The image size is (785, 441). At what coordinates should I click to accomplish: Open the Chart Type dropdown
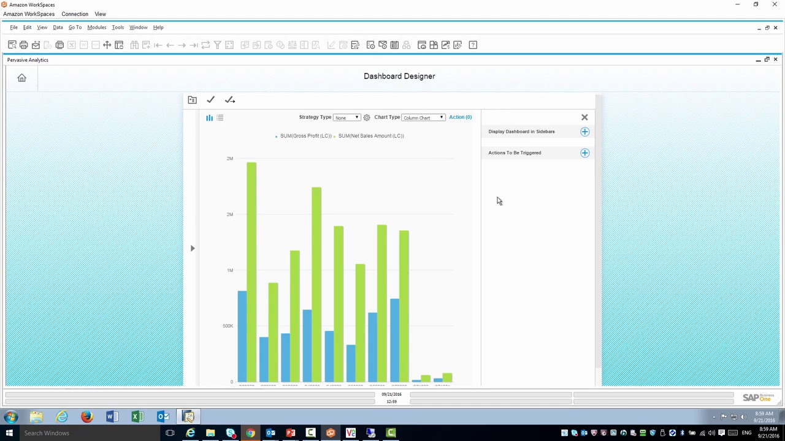[x=423, y=118]
